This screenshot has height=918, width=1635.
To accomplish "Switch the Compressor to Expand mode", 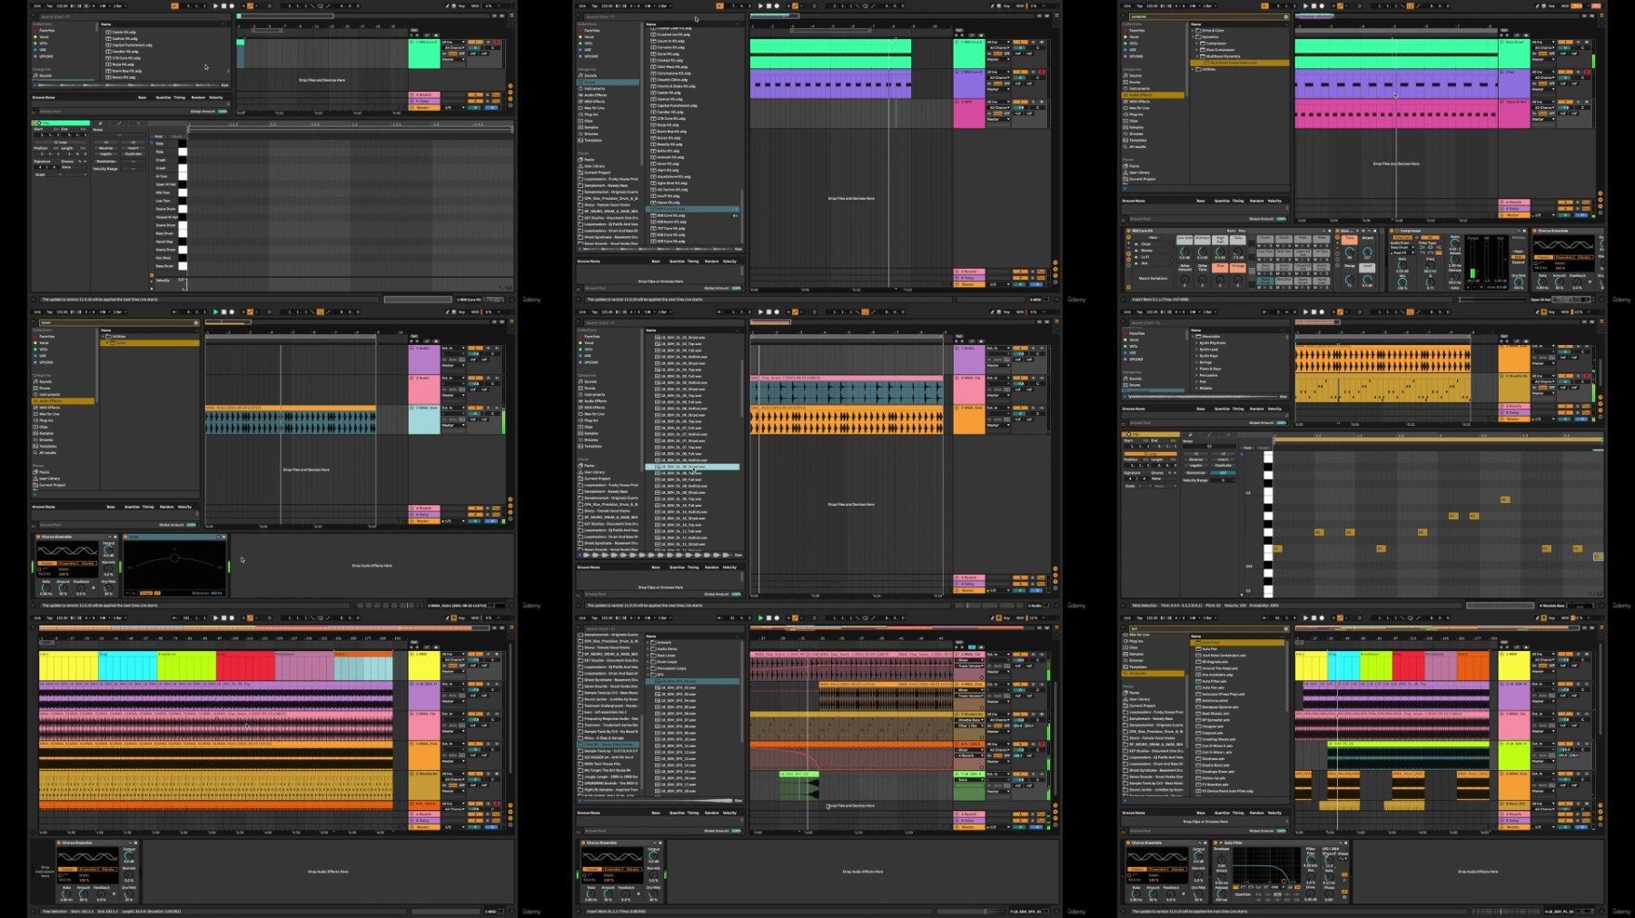I will point(1518,262).
